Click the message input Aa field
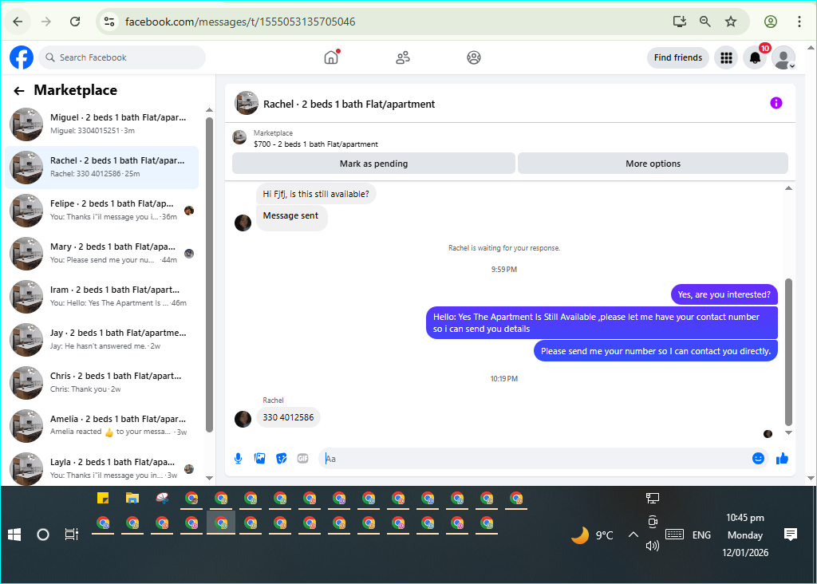Image resolution: width=817 pixels, height=584 pixels. coord(534,459)
